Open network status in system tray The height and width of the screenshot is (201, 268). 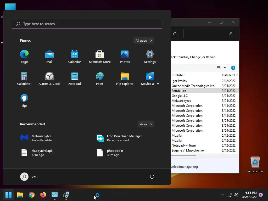pos(230,195)
